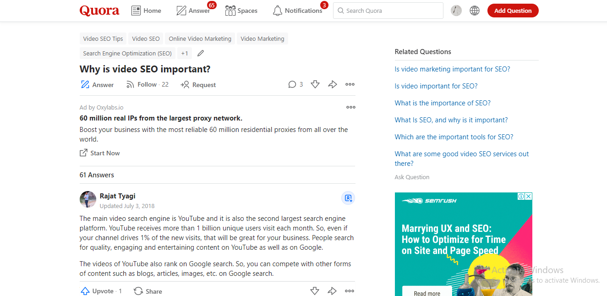
Task: Downvote the question
Action: [x=315, y=84]
